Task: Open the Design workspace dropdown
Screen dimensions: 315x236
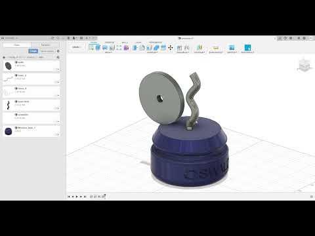Action: coord(77,47)
